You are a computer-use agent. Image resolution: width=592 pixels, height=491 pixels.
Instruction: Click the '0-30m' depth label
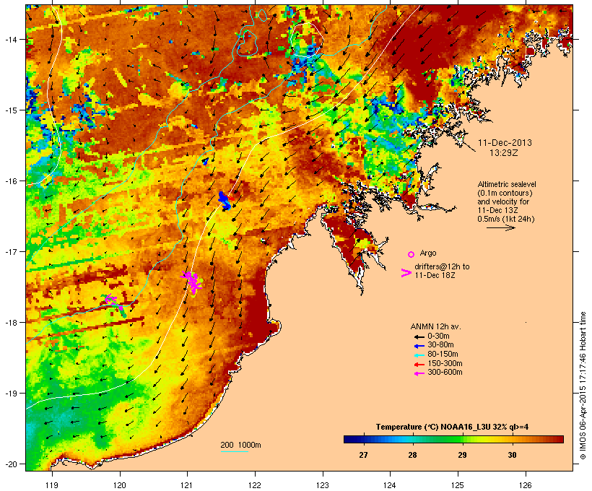click(x=438, y=336)
